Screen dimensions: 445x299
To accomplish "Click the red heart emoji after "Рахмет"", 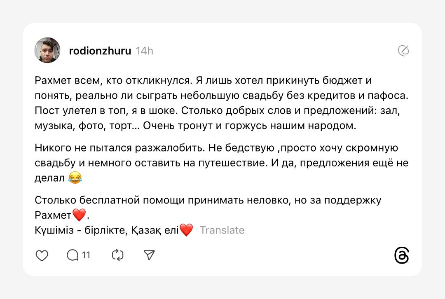I will coord(79,215).
